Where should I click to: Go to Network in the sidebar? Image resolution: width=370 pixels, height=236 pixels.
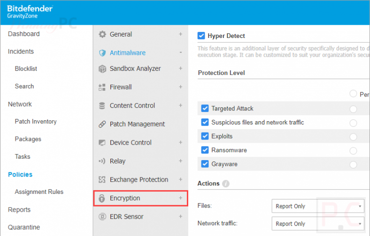(x=20, y=104)
